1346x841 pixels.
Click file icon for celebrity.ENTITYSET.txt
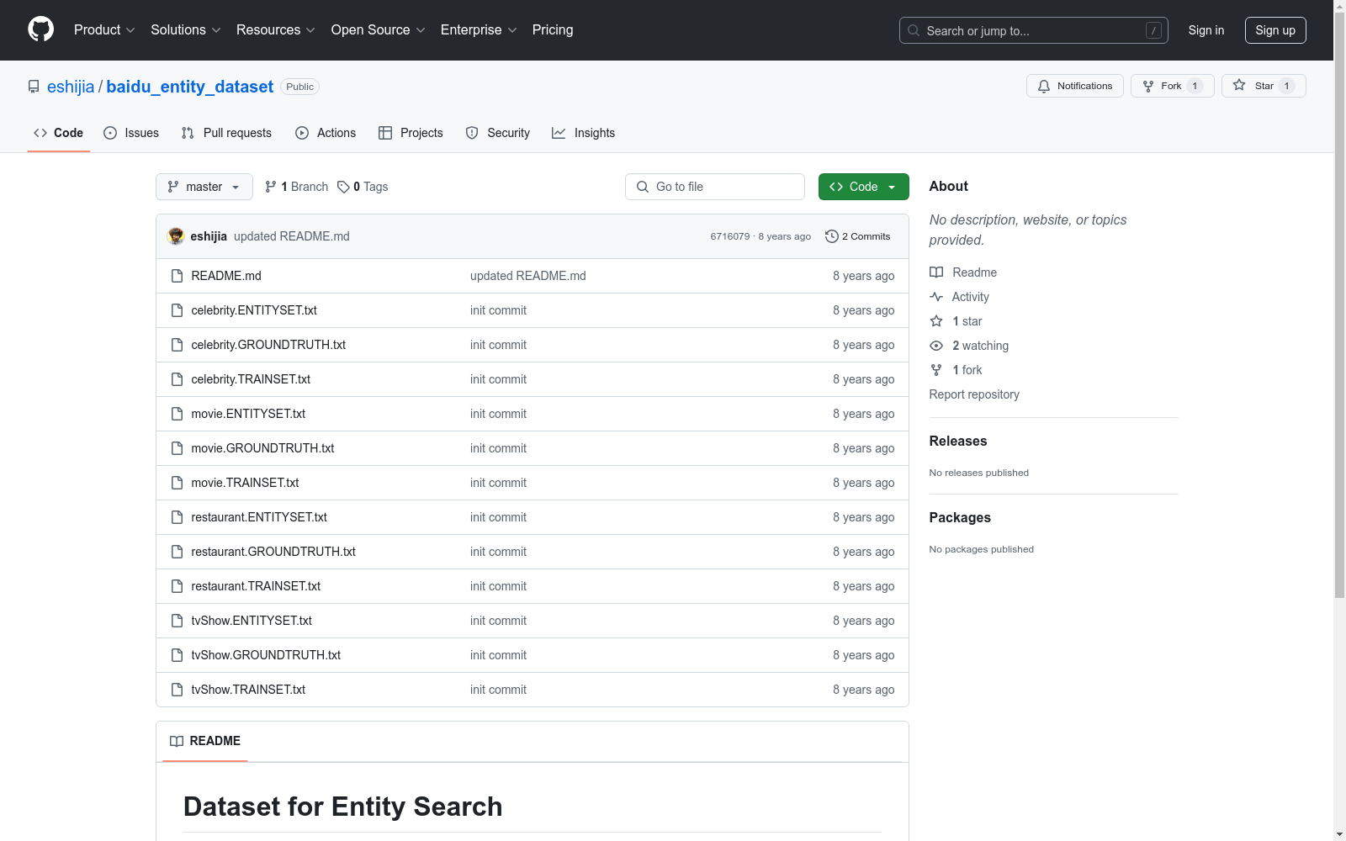coord(177,310)
